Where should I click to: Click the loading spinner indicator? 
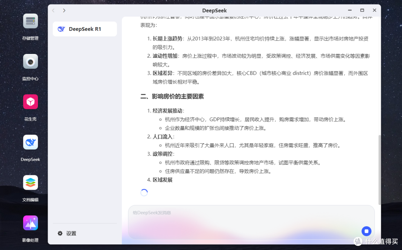click(x=144, y=193)
